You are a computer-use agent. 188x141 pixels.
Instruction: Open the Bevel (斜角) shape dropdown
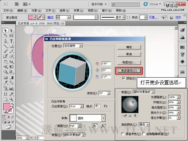coord(104,118)
